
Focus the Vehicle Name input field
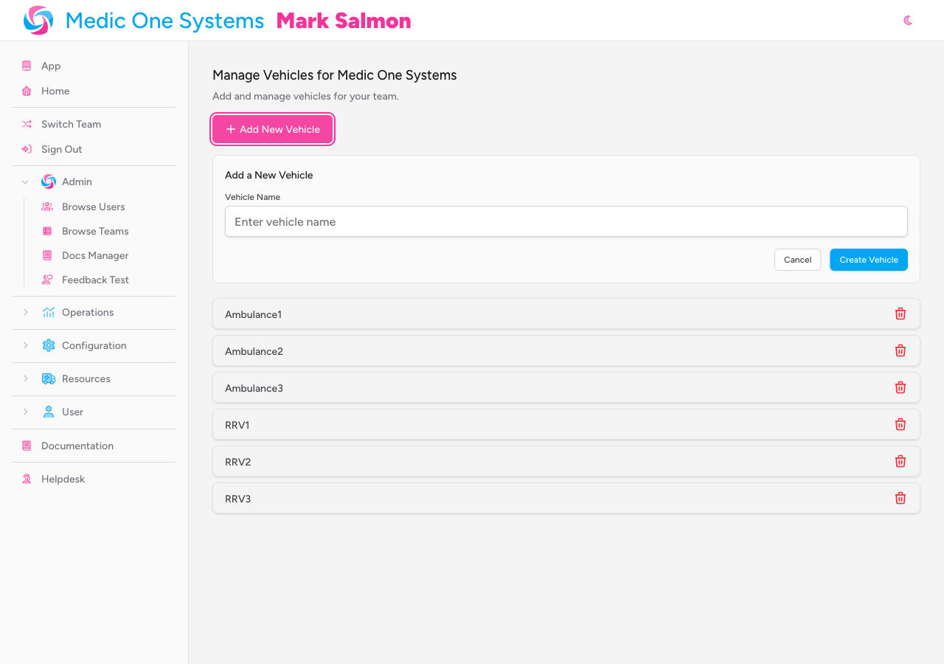pyautogui.click(x=566, y=221)
